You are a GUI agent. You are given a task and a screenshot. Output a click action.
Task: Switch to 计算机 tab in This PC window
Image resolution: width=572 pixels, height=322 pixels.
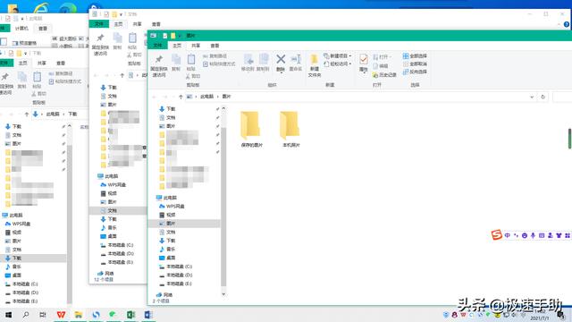[x=21, y=29]
